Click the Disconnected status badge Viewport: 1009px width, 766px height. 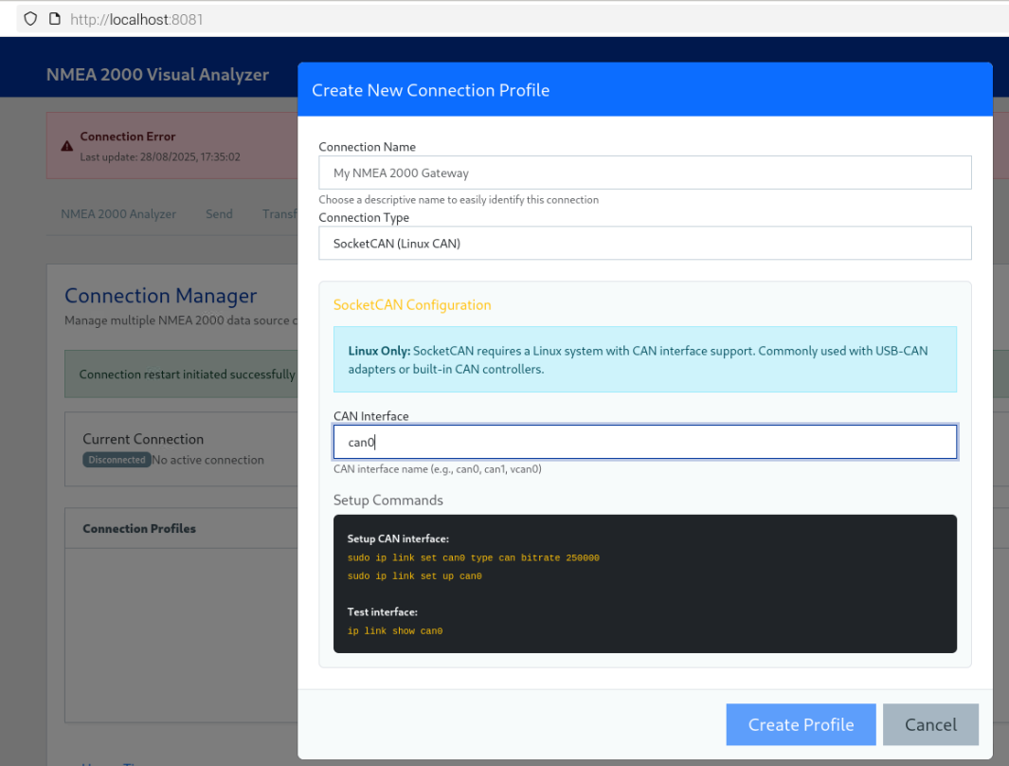tap(117, 460)
